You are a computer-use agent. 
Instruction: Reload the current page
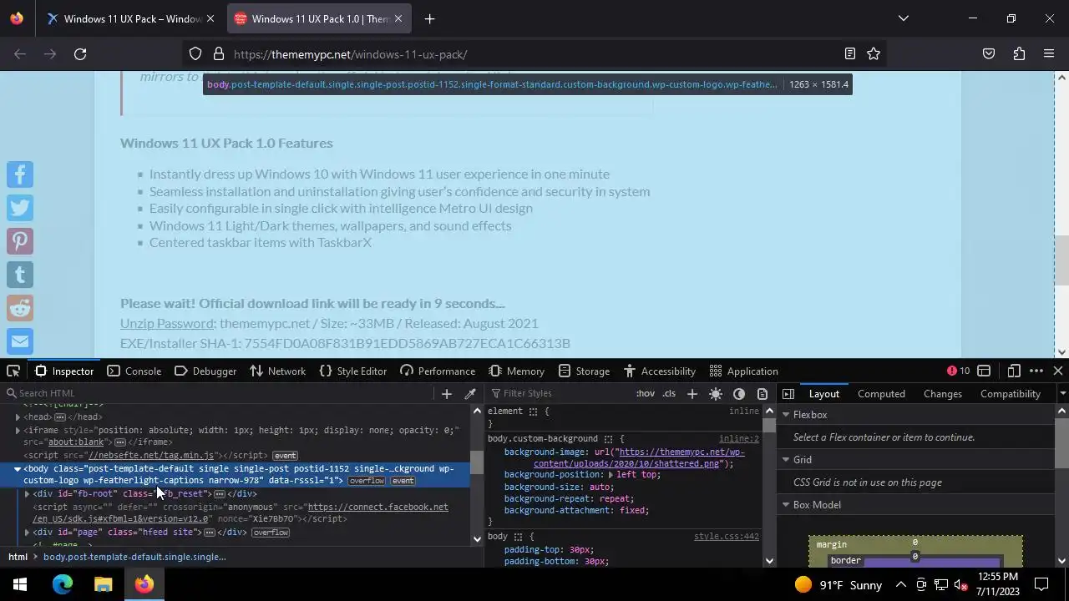[x=80, y=54]
